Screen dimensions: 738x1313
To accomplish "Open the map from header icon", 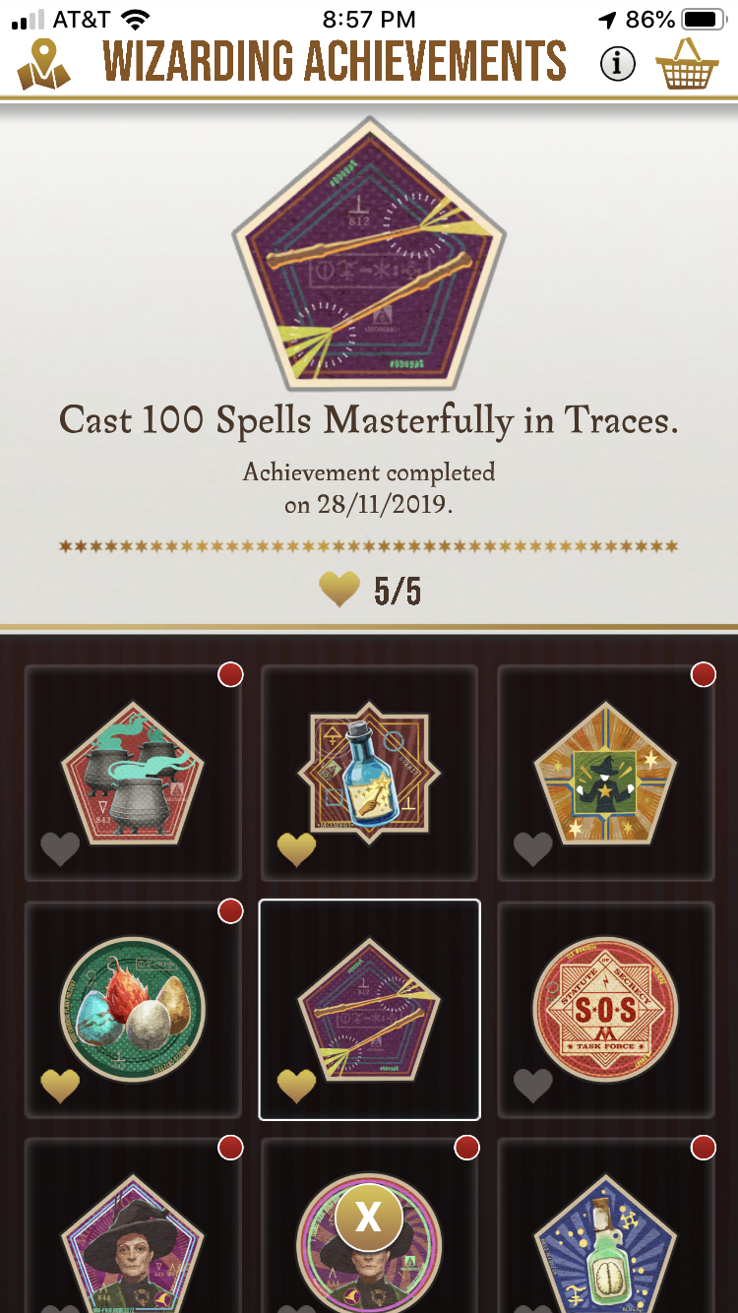I will tap(44, 63).
